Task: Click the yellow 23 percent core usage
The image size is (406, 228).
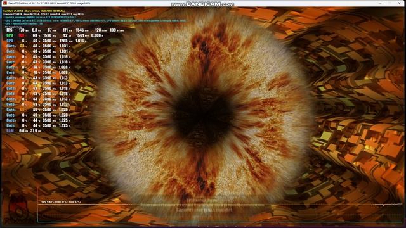Action: click(22, 46)
